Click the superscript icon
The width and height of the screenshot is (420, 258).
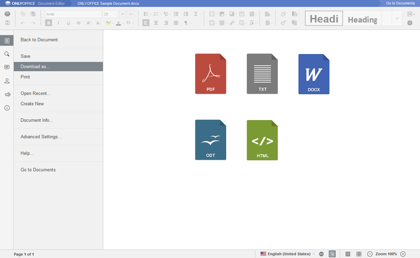coord(88,23)
